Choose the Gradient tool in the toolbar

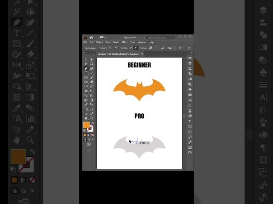click(92, 100)
